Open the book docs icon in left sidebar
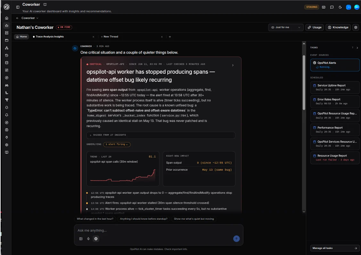Viewport: 361px width, 255px height. click(x=7, y=152)
